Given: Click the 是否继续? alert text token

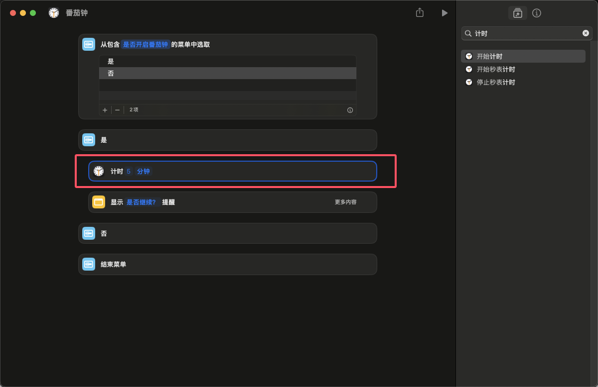Looking at the screenshot, I should pyautogui.click(x=141, y=202).
